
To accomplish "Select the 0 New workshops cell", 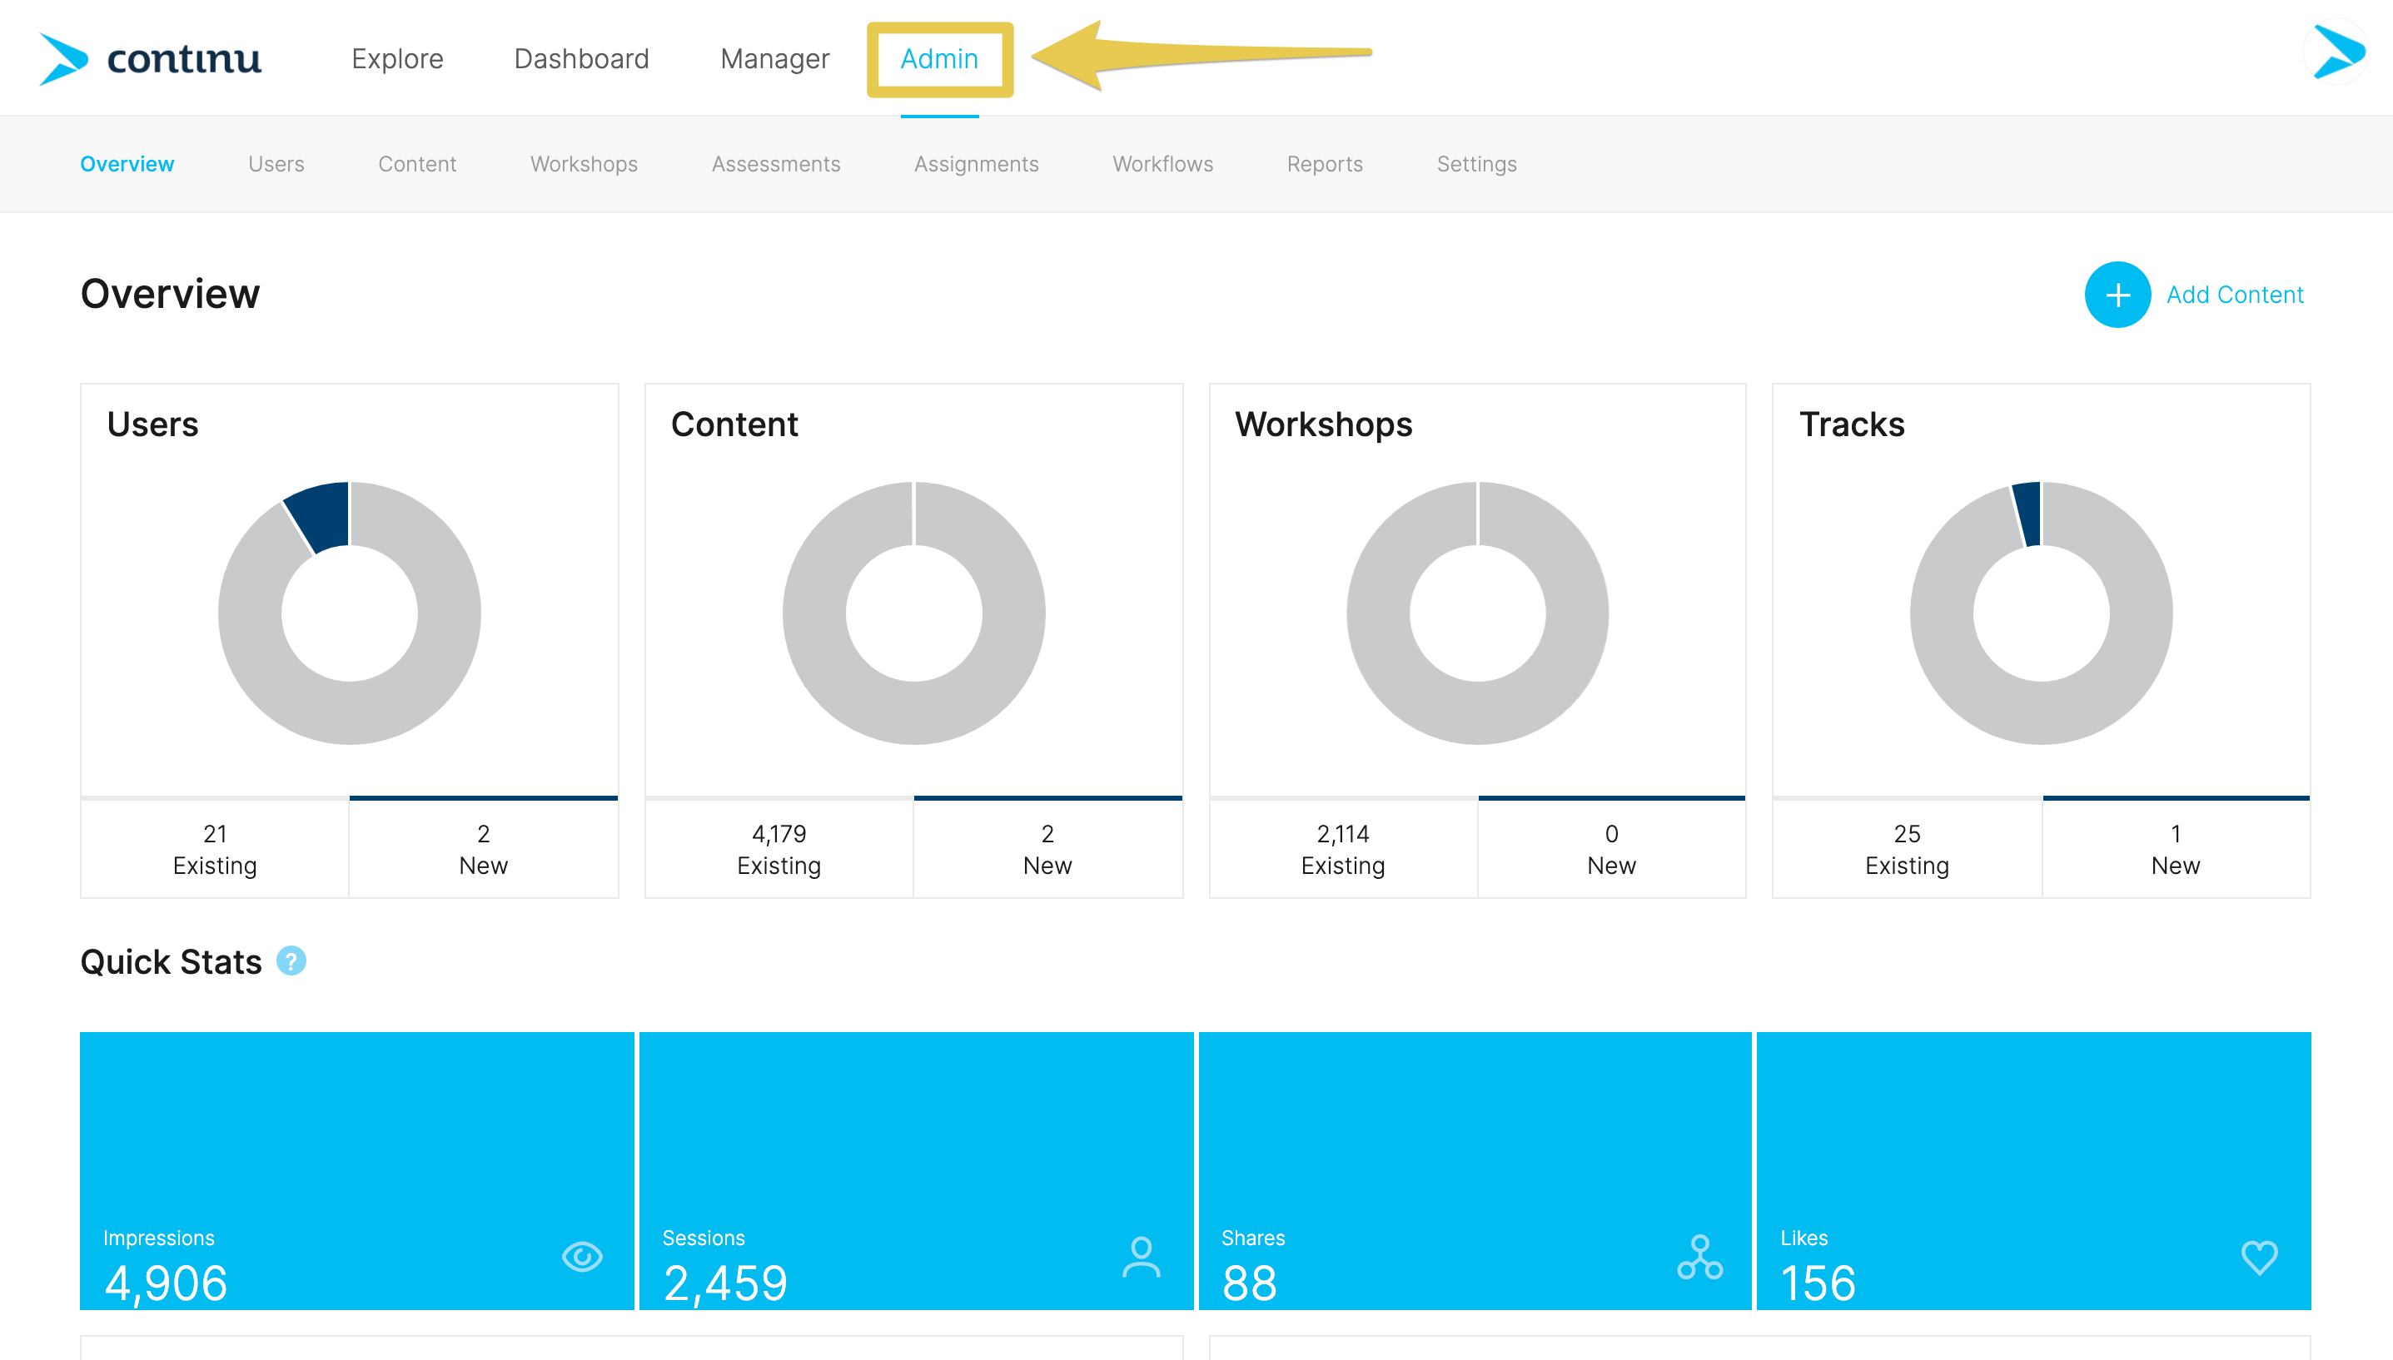I will pos(1612,849).
